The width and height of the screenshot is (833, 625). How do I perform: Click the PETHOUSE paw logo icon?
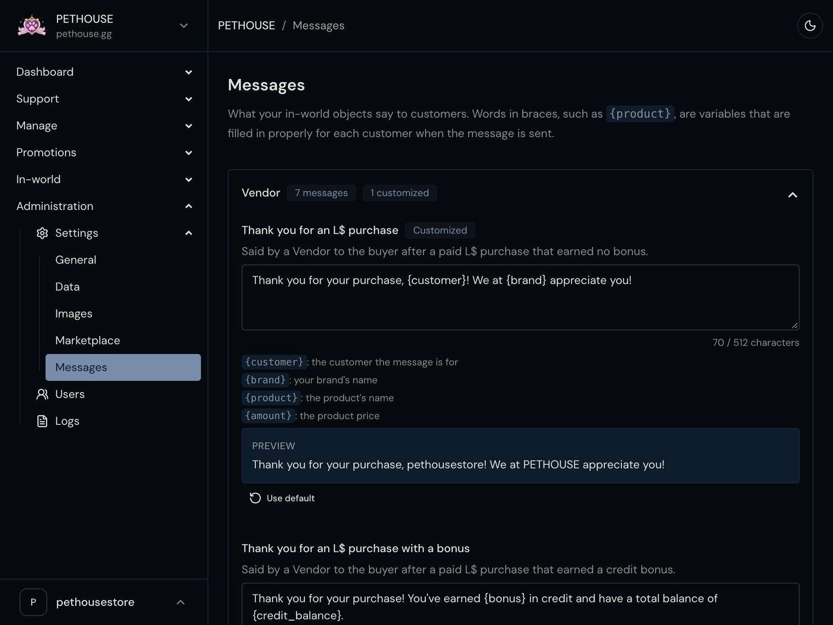(x=32, y=26)
